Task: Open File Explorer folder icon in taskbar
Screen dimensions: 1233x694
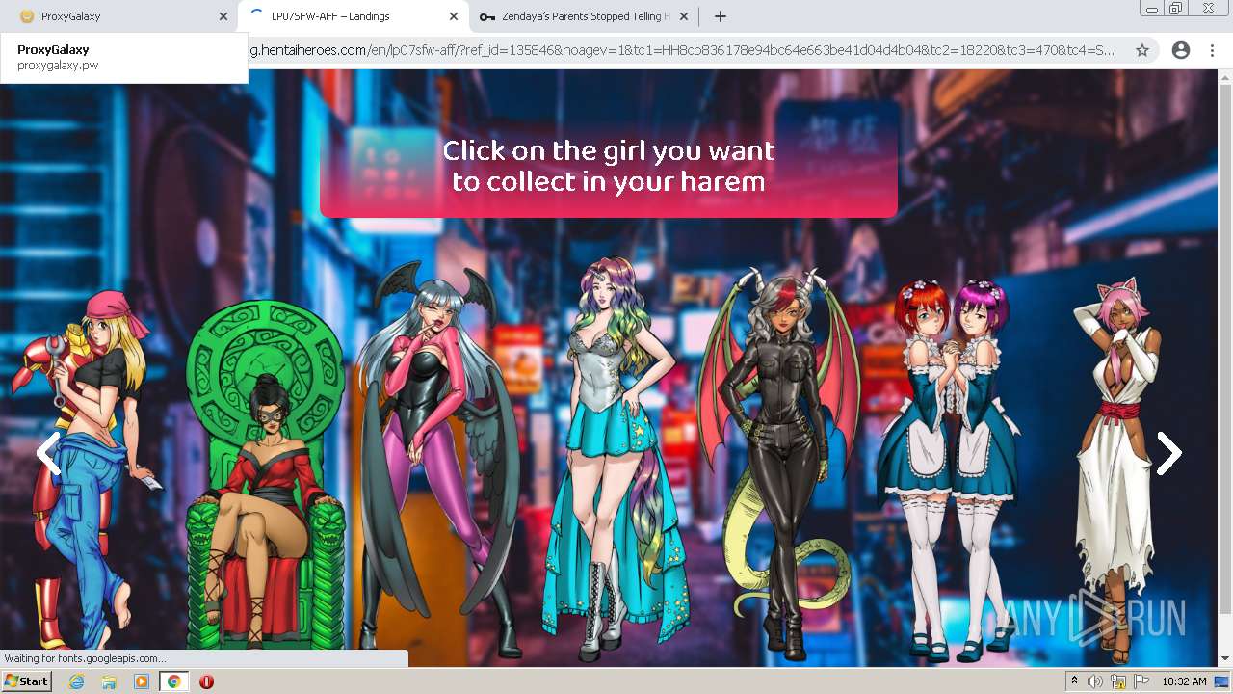Action: pyautogui.click(x=109, y=681)
